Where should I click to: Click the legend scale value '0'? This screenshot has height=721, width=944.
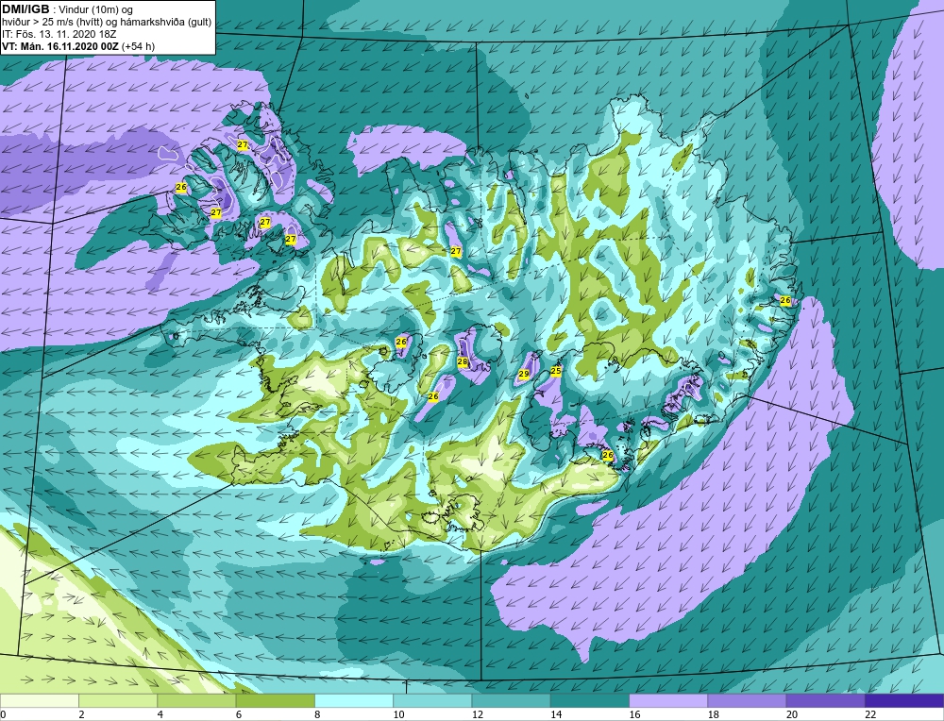(x=3, y=714)
